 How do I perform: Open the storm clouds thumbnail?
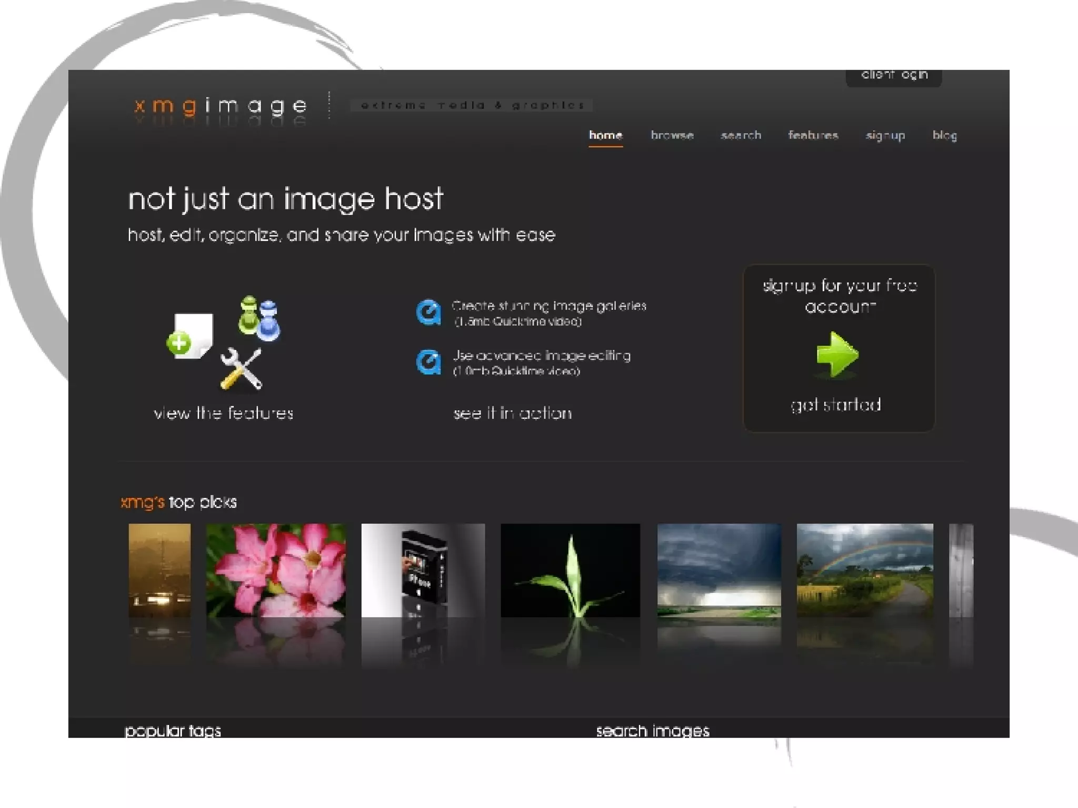click(x=719, y=570)
